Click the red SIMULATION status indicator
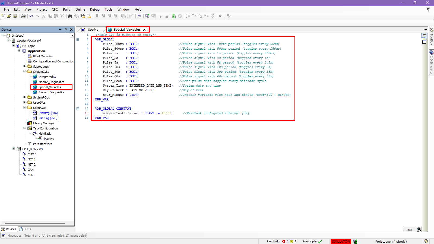 point(341,241)
